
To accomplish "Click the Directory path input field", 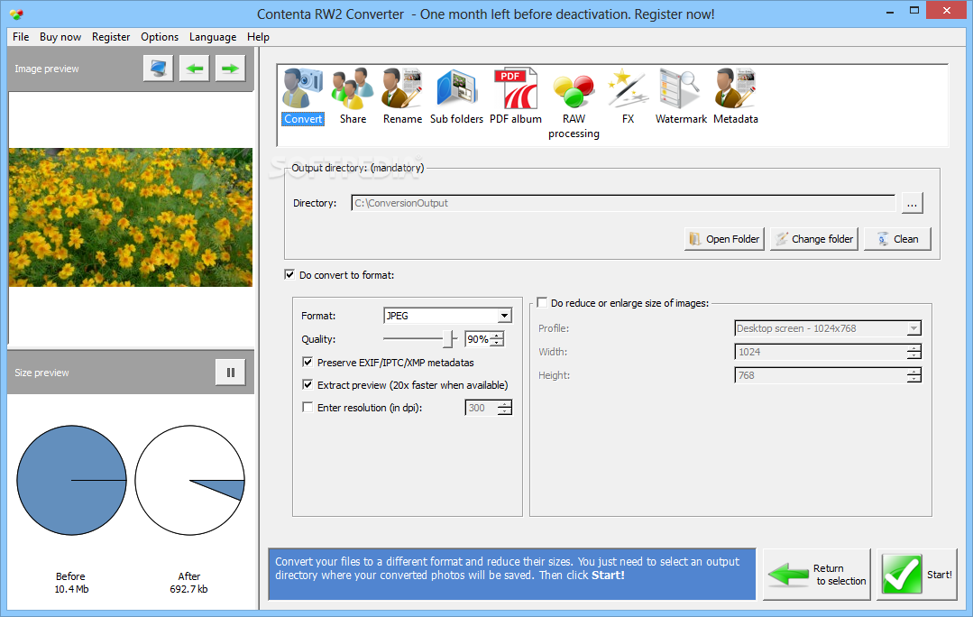I will [x=623, y=203].
